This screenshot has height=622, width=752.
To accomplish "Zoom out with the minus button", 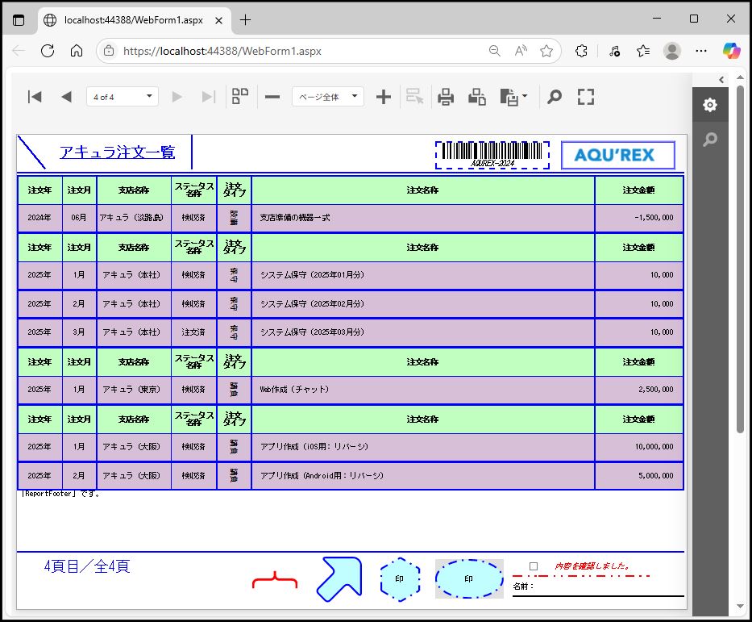I will 272,97.
